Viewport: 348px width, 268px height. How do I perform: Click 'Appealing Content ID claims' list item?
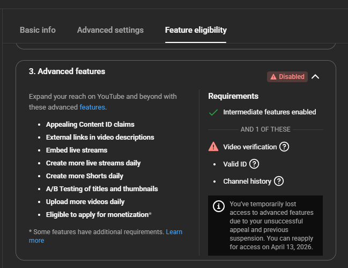pos(90,125)
